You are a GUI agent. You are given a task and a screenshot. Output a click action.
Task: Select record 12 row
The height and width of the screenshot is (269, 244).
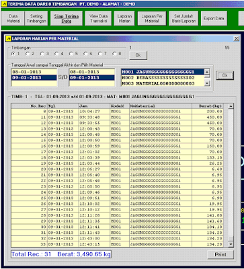click(x=117, y=123)
